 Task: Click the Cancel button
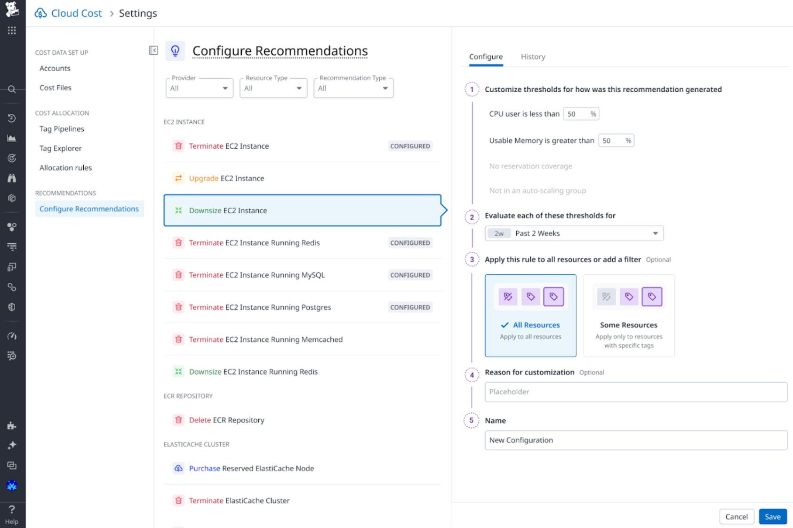coord(737,516)
